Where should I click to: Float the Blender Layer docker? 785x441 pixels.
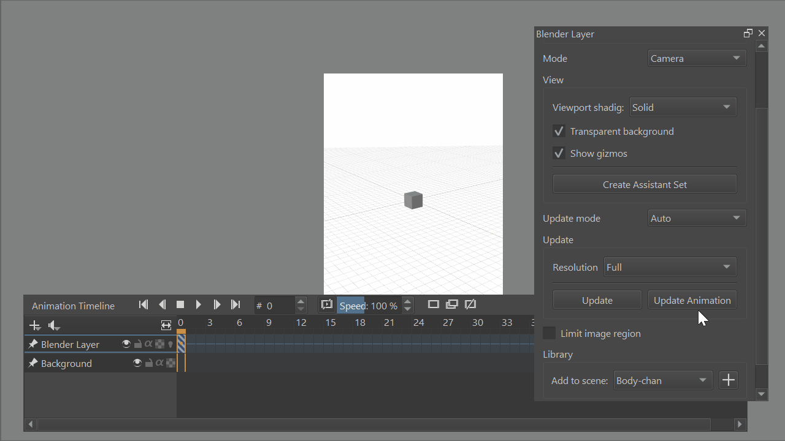748,33
